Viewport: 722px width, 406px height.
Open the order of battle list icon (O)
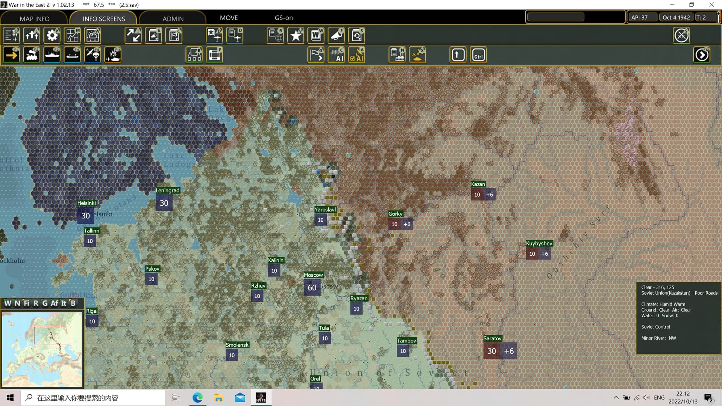coord(12,35)
